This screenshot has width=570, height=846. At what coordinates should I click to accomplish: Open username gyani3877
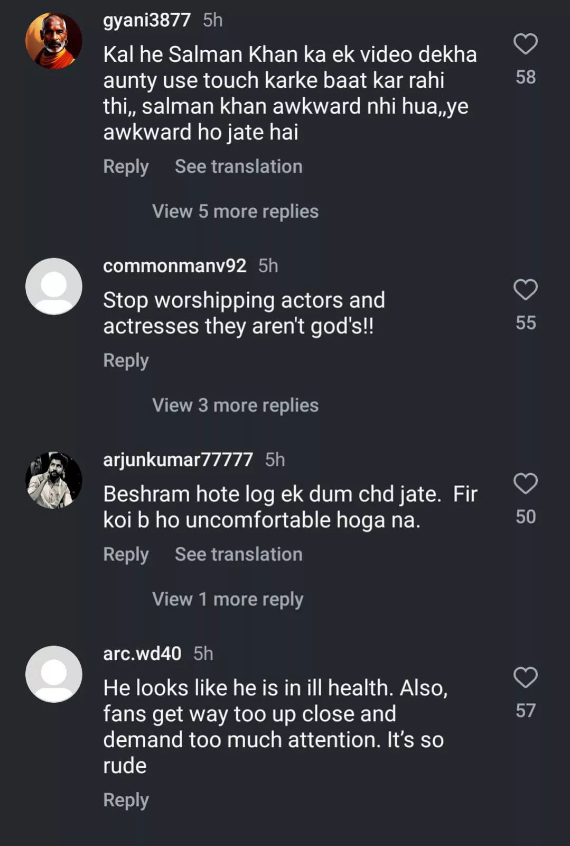pyautogui.click(x=147, y=20)
